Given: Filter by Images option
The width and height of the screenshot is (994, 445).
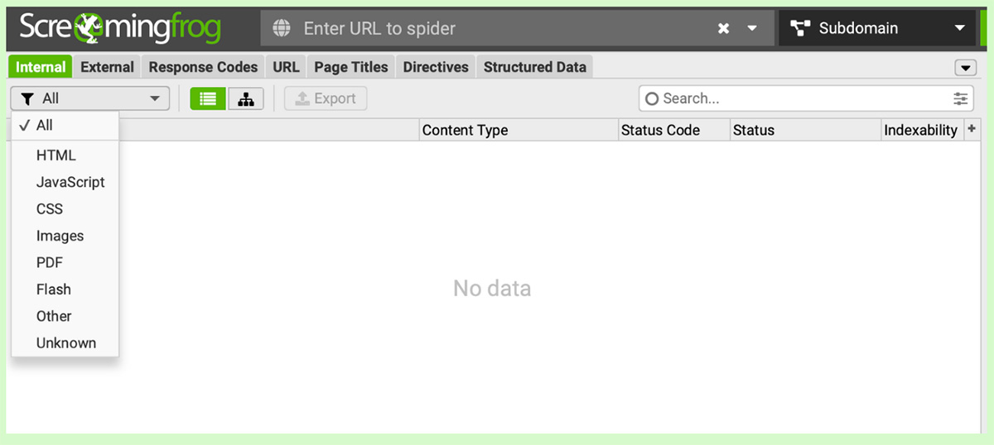Looking at the screenshot, I should [60, 236].
